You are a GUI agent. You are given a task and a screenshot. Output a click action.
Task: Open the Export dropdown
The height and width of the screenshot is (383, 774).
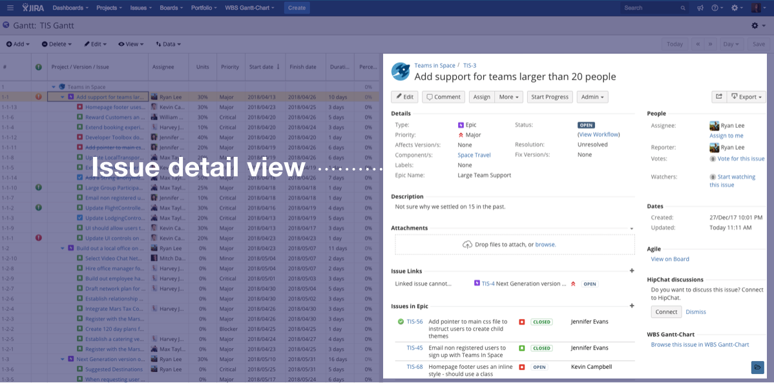(746, 97)
